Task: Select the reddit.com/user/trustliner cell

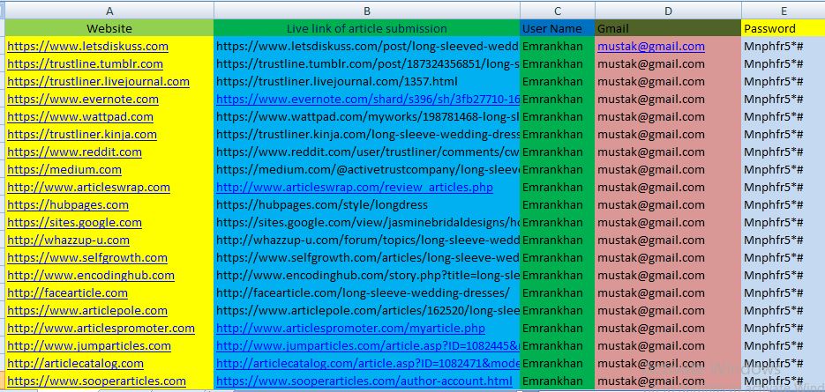Action: [367, 152]
